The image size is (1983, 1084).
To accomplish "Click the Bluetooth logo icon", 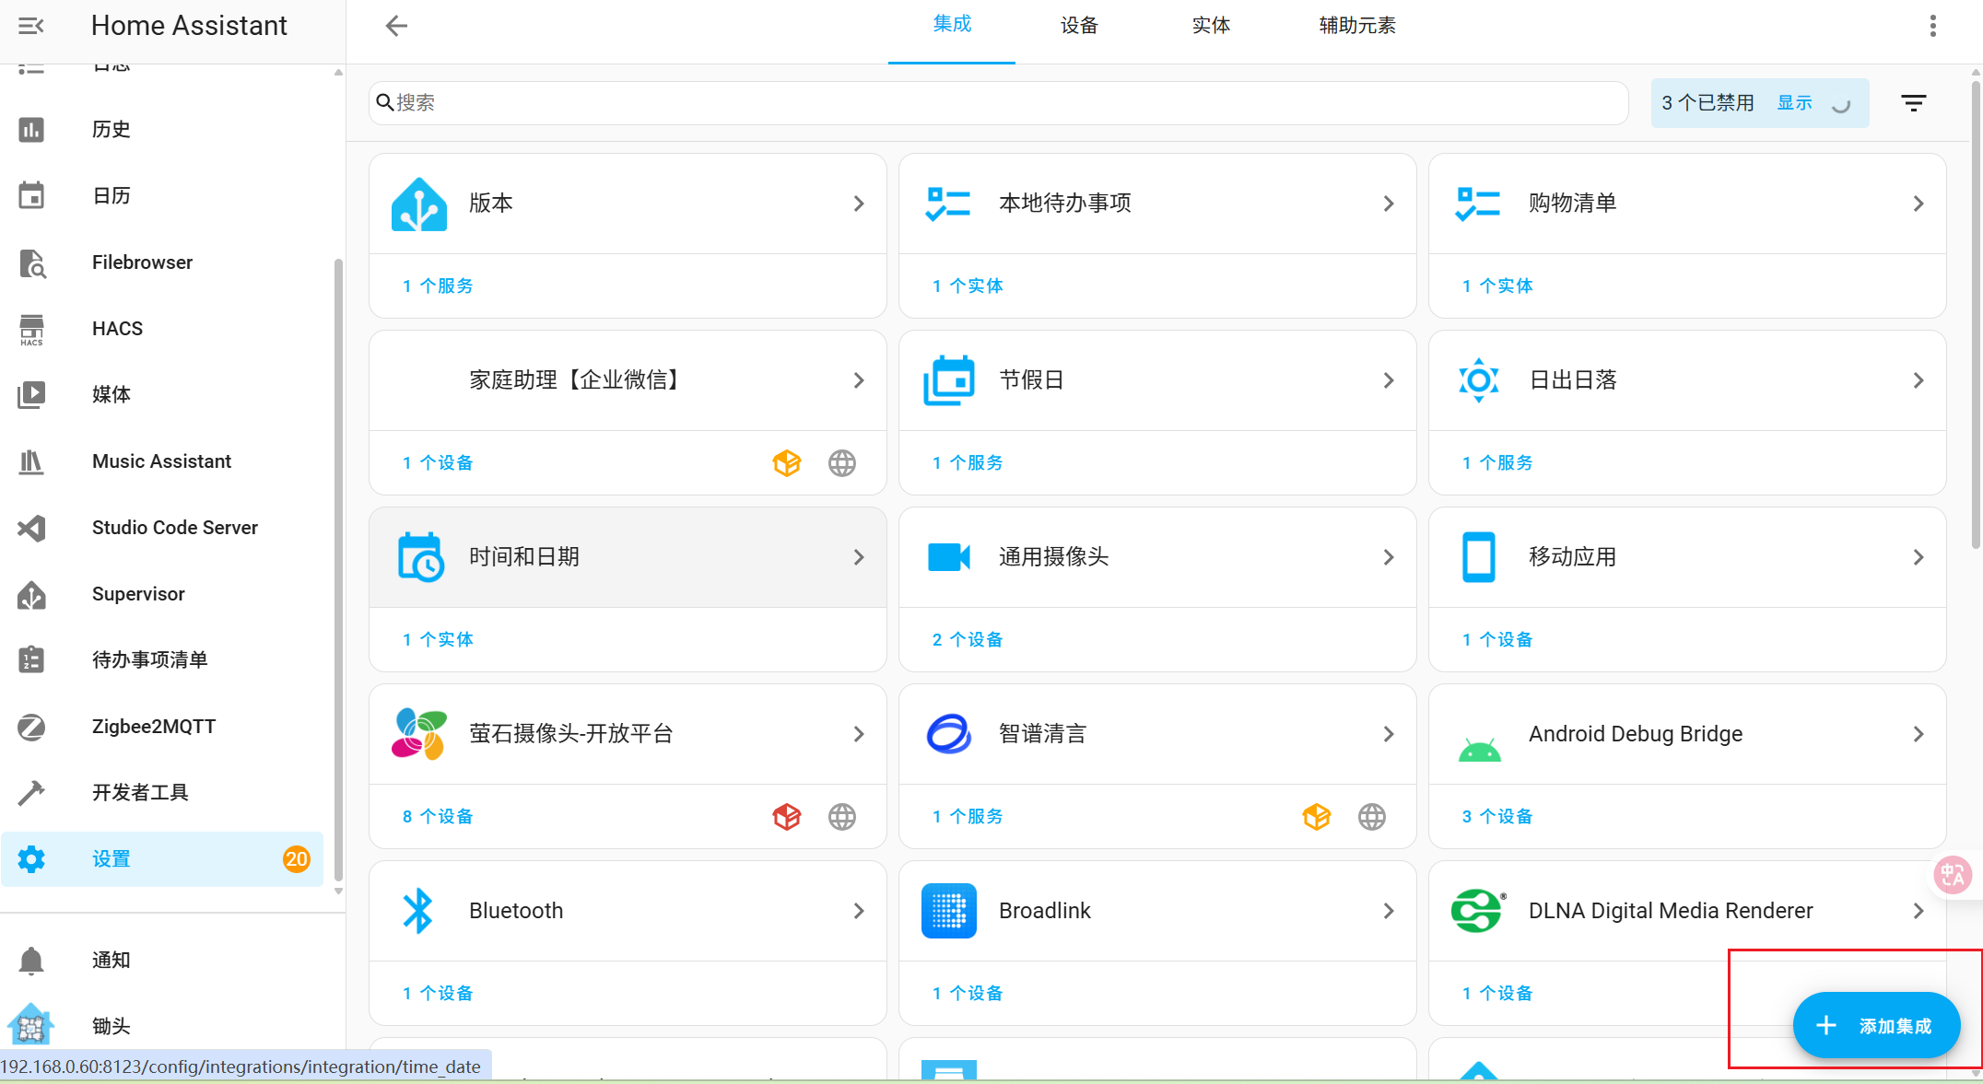I will 418,911.
